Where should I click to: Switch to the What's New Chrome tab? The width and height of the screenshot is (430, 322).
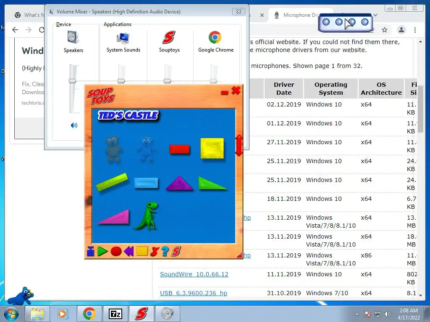pyautogui.click(x=29, y=15)
